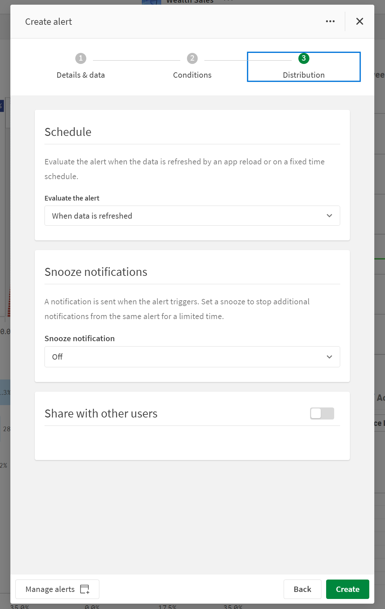Change When data is refreshed selection
This screenshot has width=385, height=609.
[192, 216]
